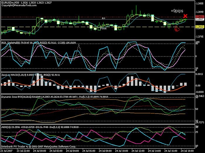The width and height of the screenshot is (205, 153).
Task: Click the 24 Jul 18:00 time label
Action: point(187,151)
